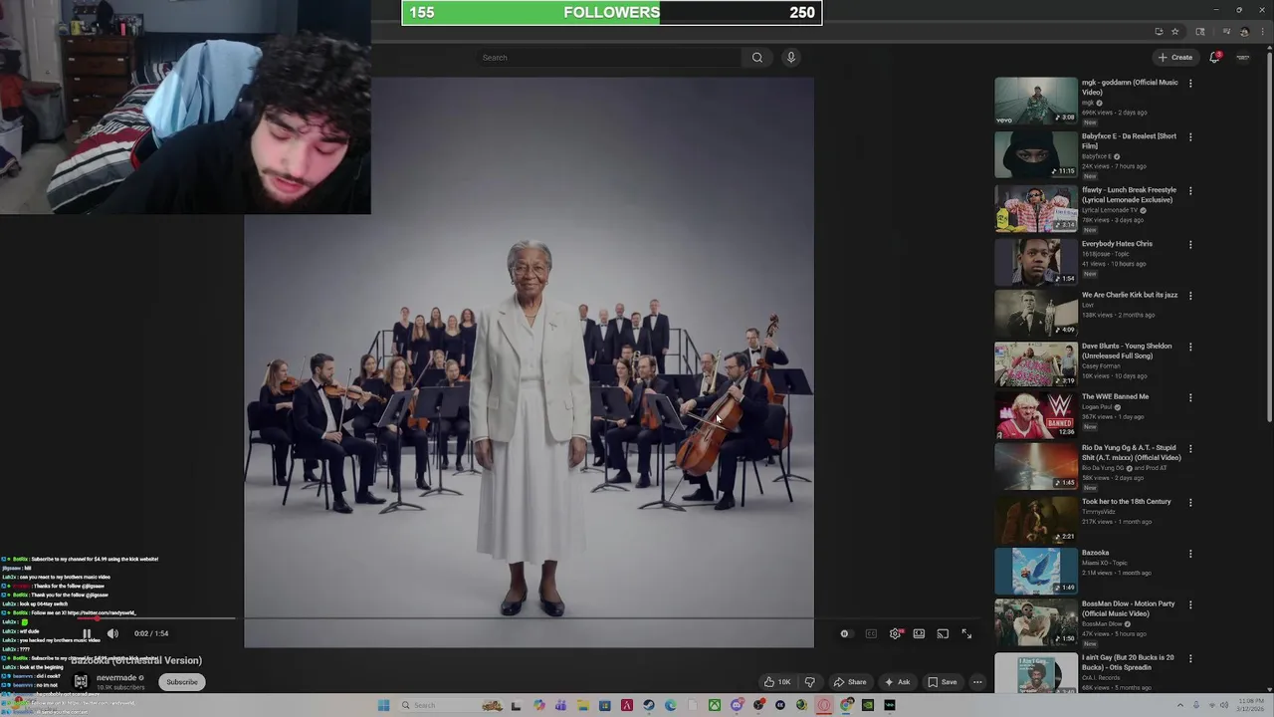Focus the YouTube search box
This screenshot has width=1274, height=717.
tap(607, 58)
